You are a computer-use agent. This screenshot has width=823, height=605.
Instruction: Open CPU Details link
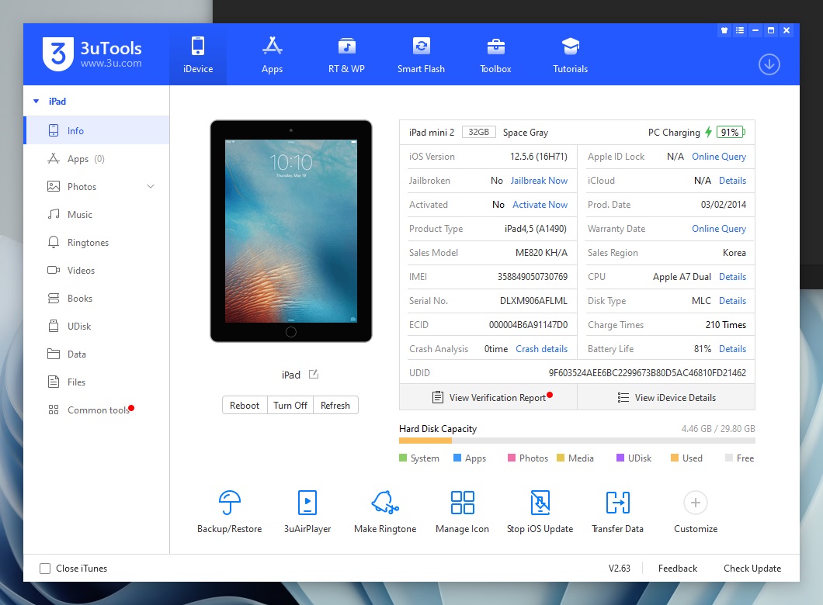coord(733,277)
